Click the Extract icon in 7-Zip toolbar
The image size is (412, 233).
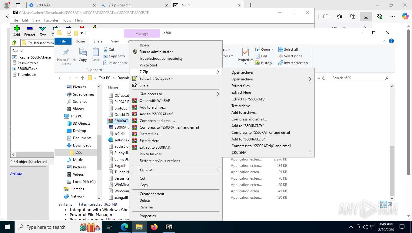(x=30, y=29)
